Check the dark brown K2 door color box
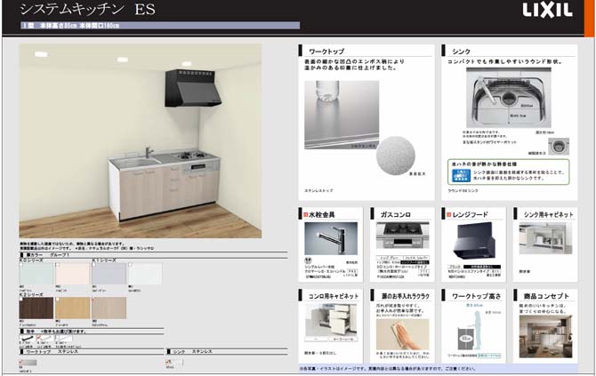 [x=21, y=300]
